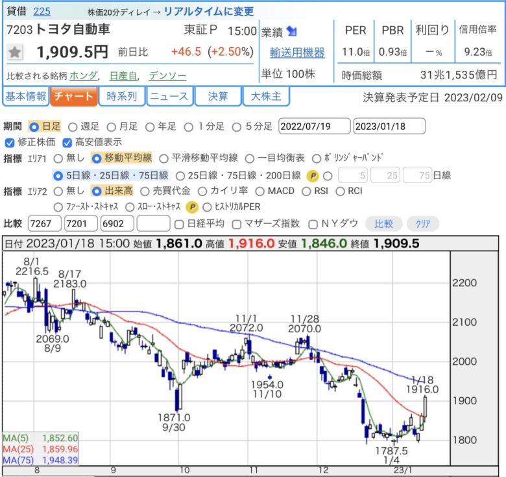This screenshot has width=506, height=477.
Task: Select 5日線・25日線・75日線 option
Action: coord(58,176)
